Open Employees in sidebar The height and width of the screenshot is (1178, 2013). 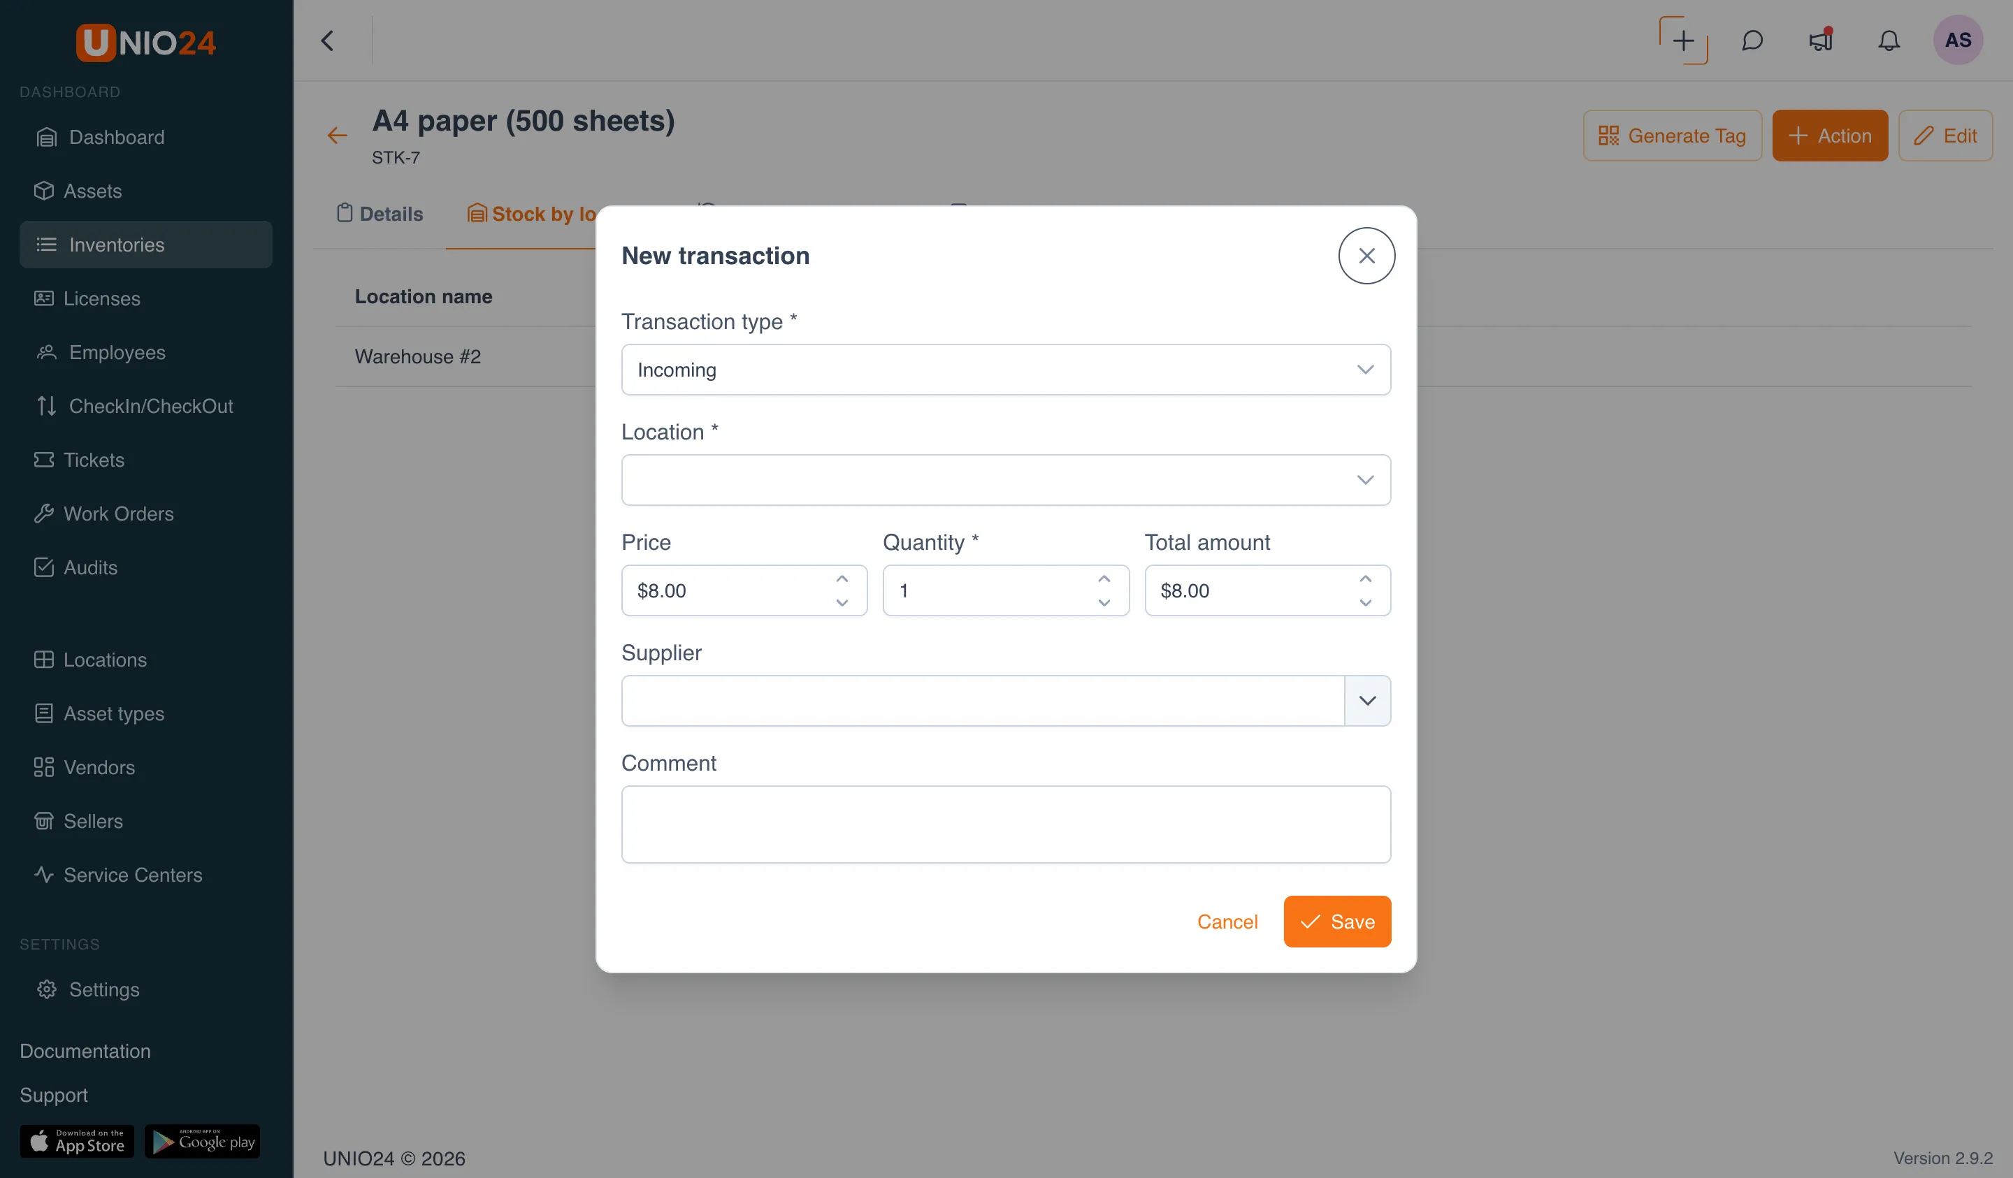coord(146,352)
